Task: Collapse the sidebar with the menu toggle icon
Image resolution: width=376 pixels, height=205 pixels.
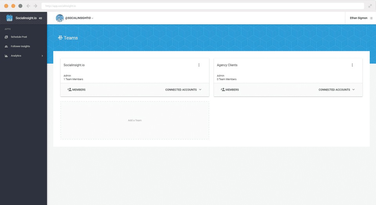Action: [40, 18]
